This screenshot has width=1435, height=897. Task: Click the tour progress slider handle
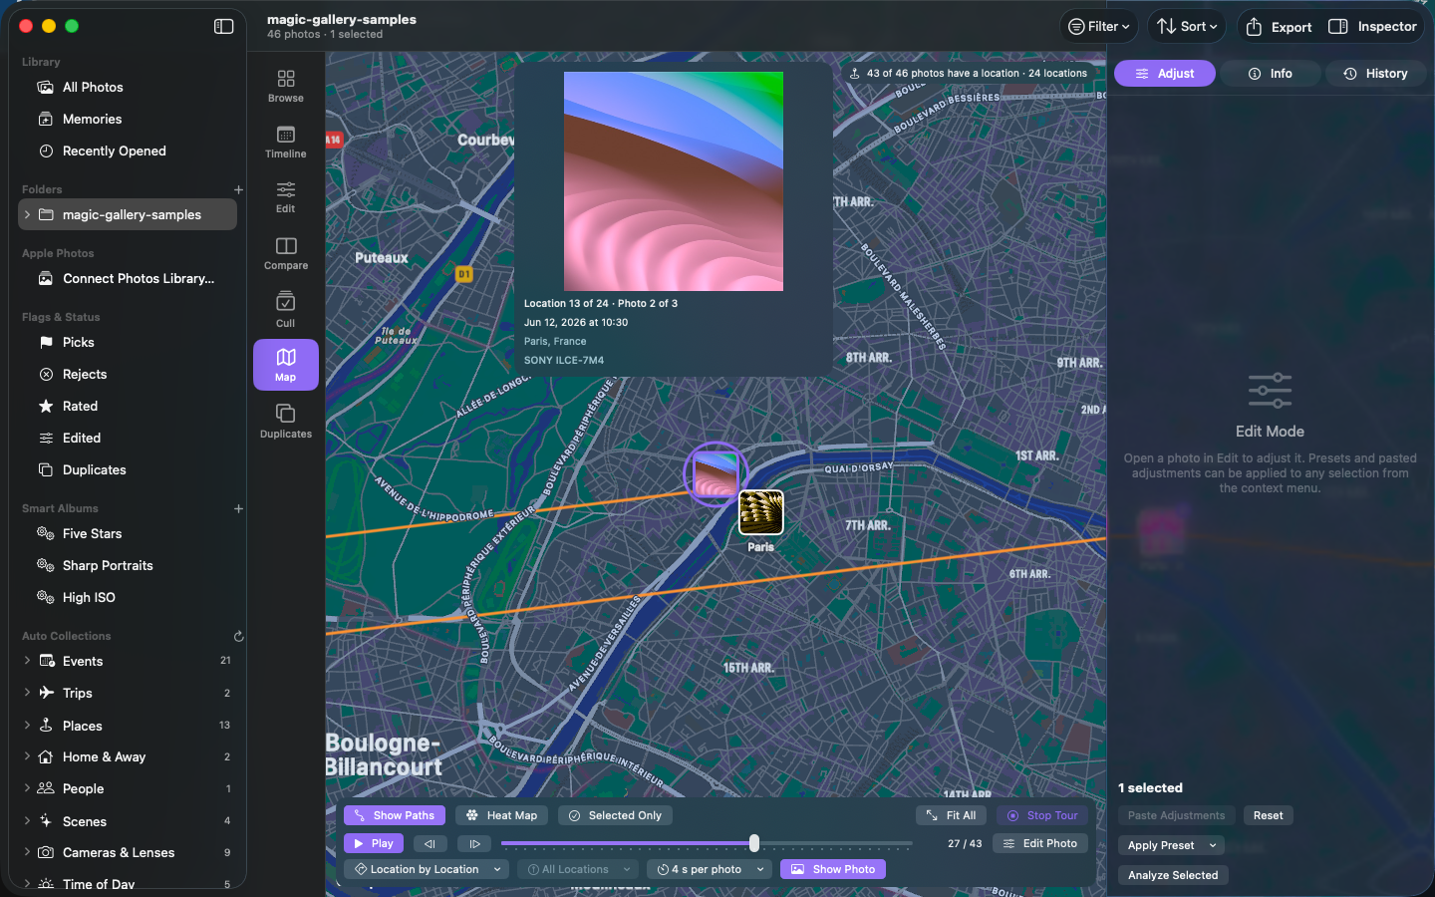[x=754, y=843]
